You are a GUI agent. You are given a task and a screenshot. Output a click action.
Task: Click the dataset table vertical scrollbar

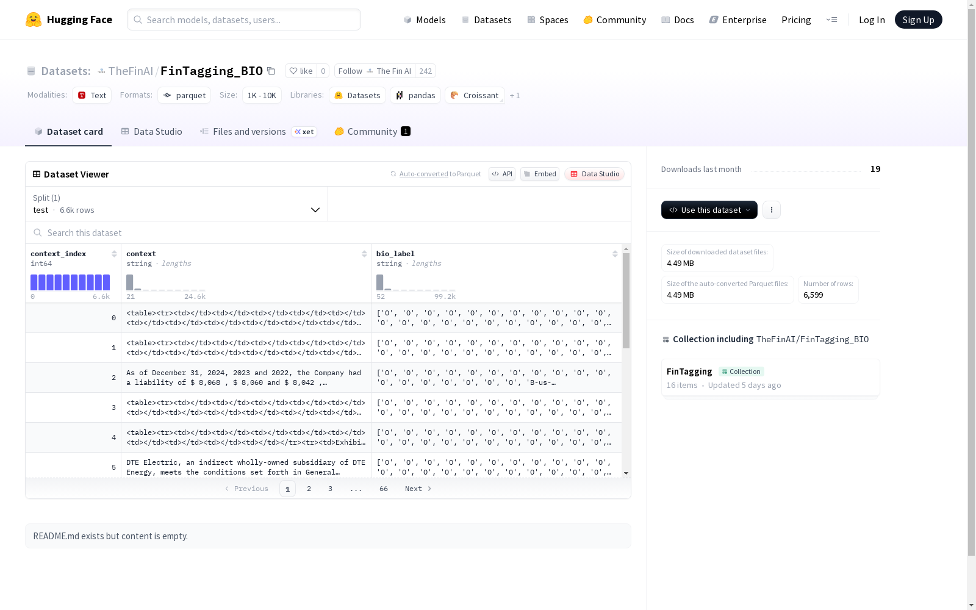pos(626,300)
